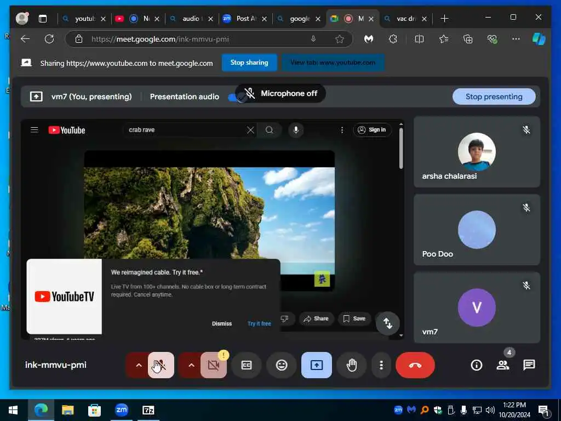The height and width of the screenshot is (421, 561).
Task: Click browser back arrow
Action: point(25,39)
